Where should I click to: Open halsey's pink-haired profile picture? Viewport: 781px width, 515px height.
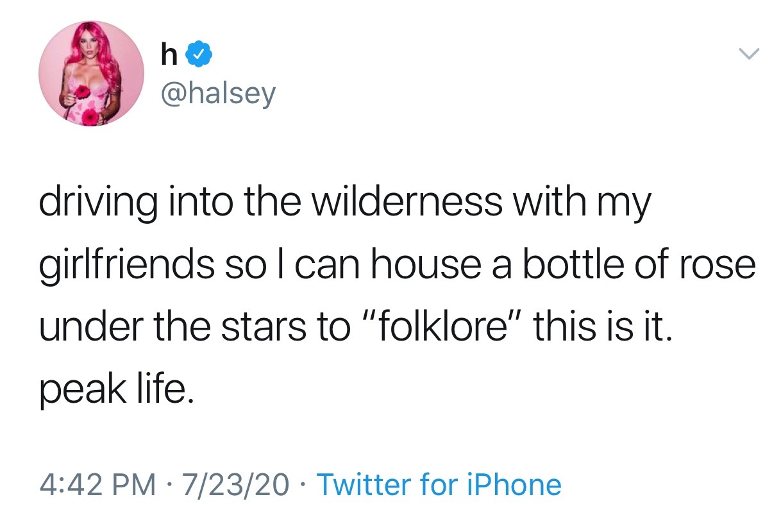point(92,74)
